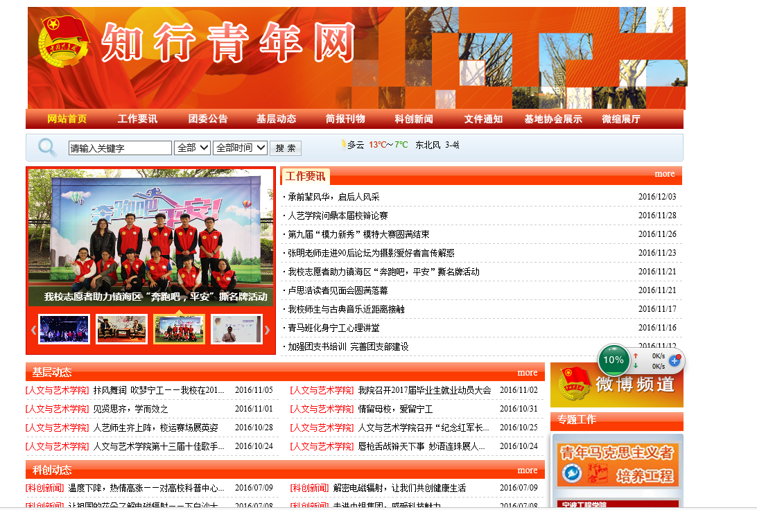Select the speaker presentation carousel thumbnail
Screen dimensions: 757x510
pyautogui.click(x=236, y=330)
